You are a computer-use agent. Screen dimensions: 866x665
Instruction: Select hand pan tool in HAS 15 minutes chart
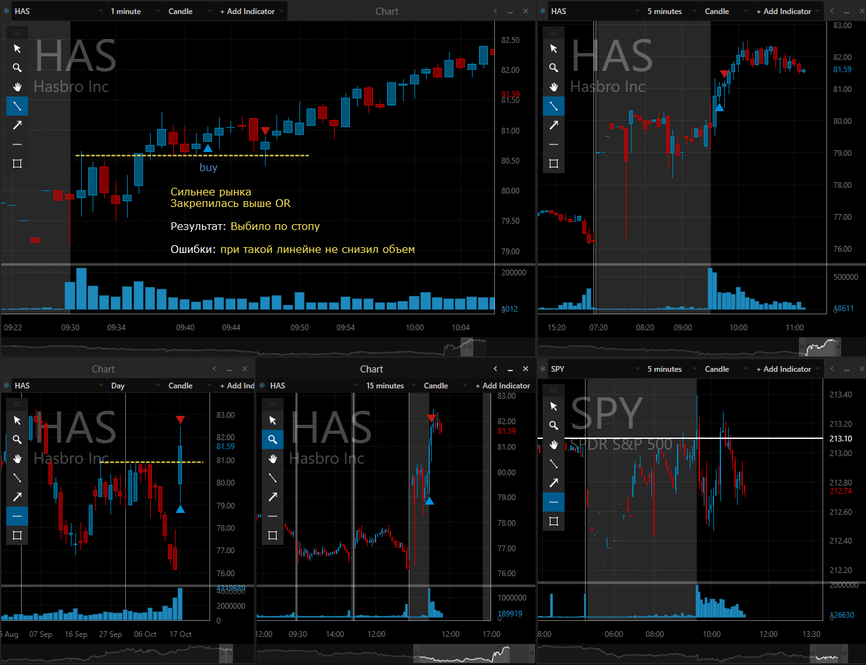point(273,459)
